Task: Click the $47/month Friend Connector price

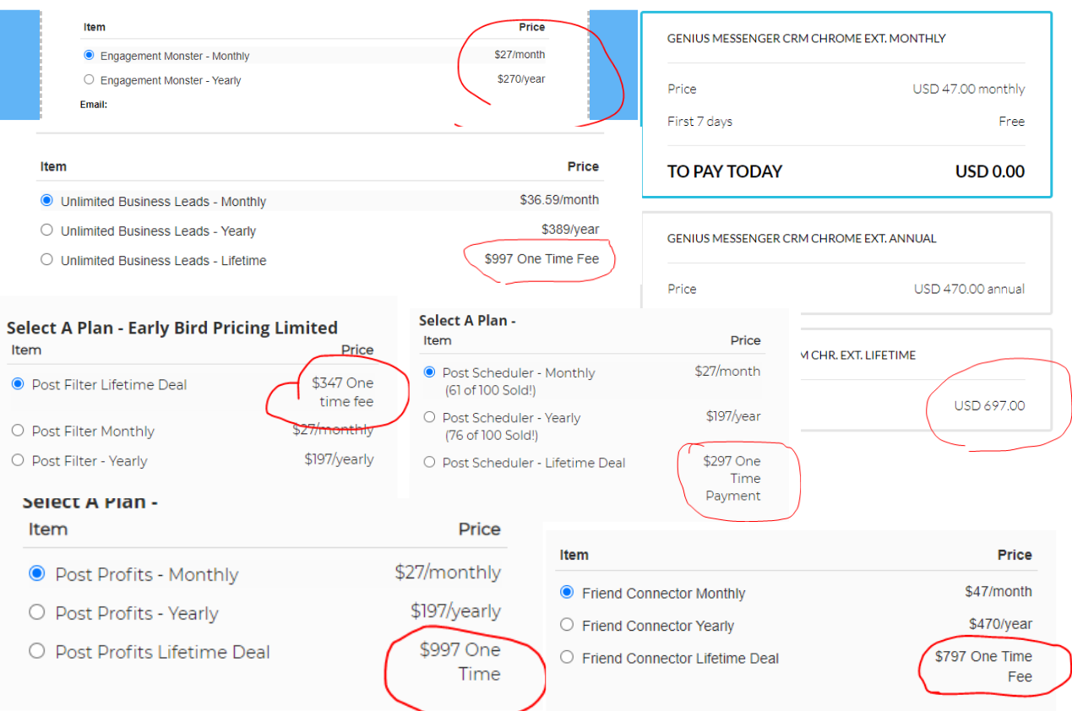Action: (999, 592)
